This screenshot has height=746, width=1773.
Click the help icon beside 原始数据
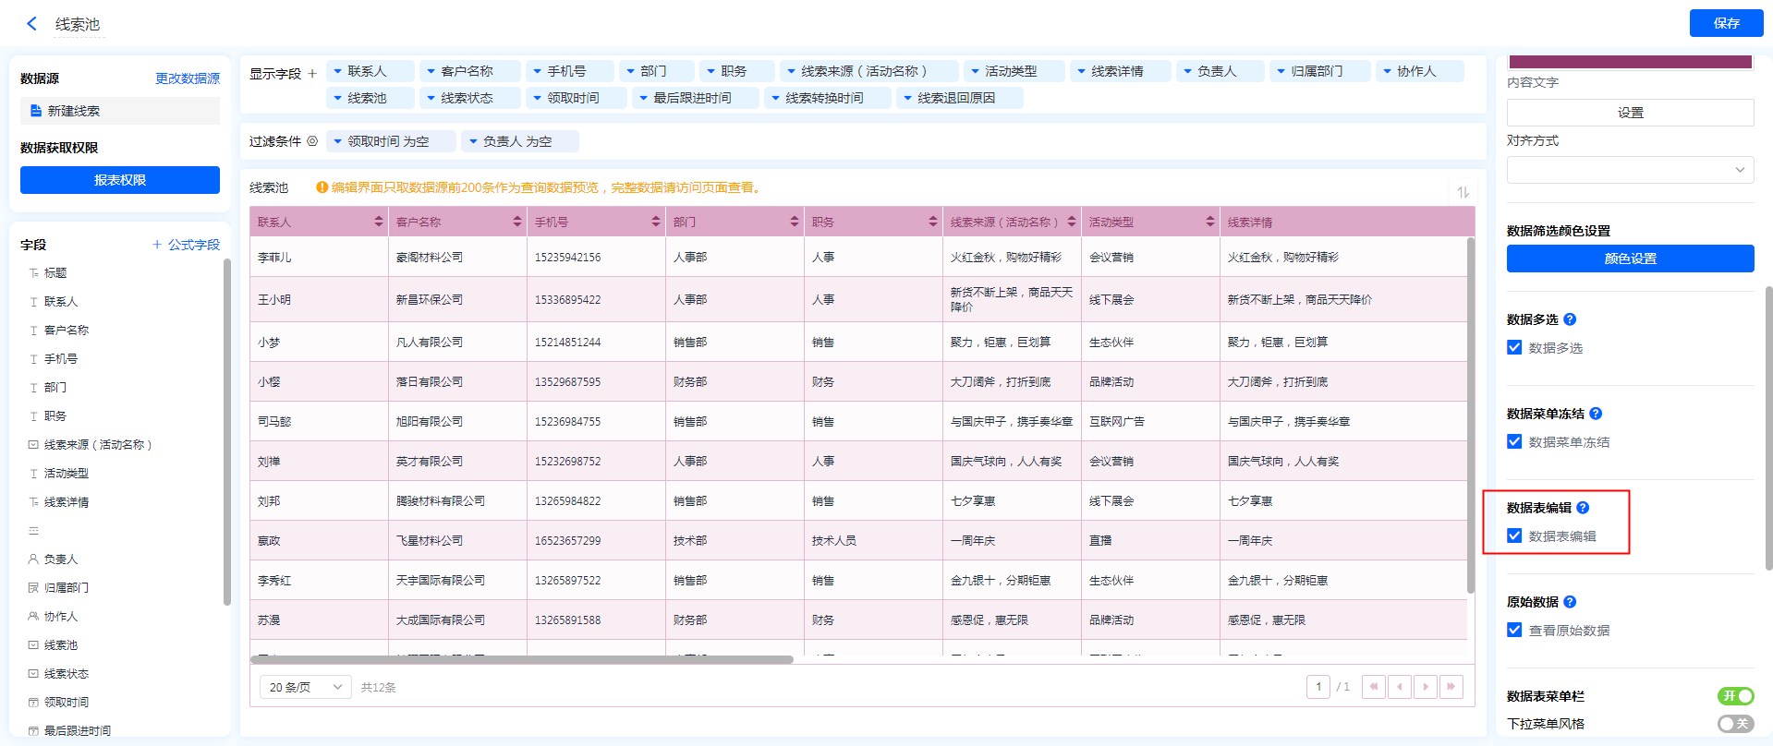tap(1570, 602)
